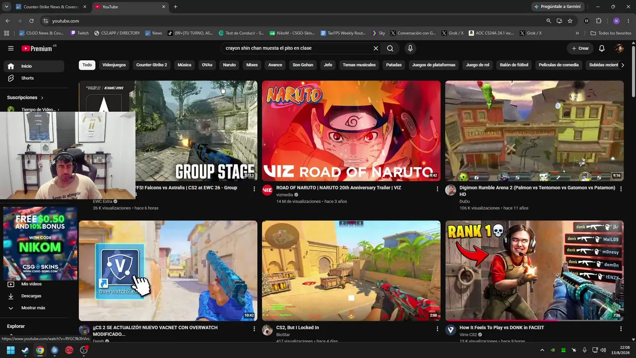Open options for How It Feels To Play vs DONK
636x358 pixels.
[621, 329]
